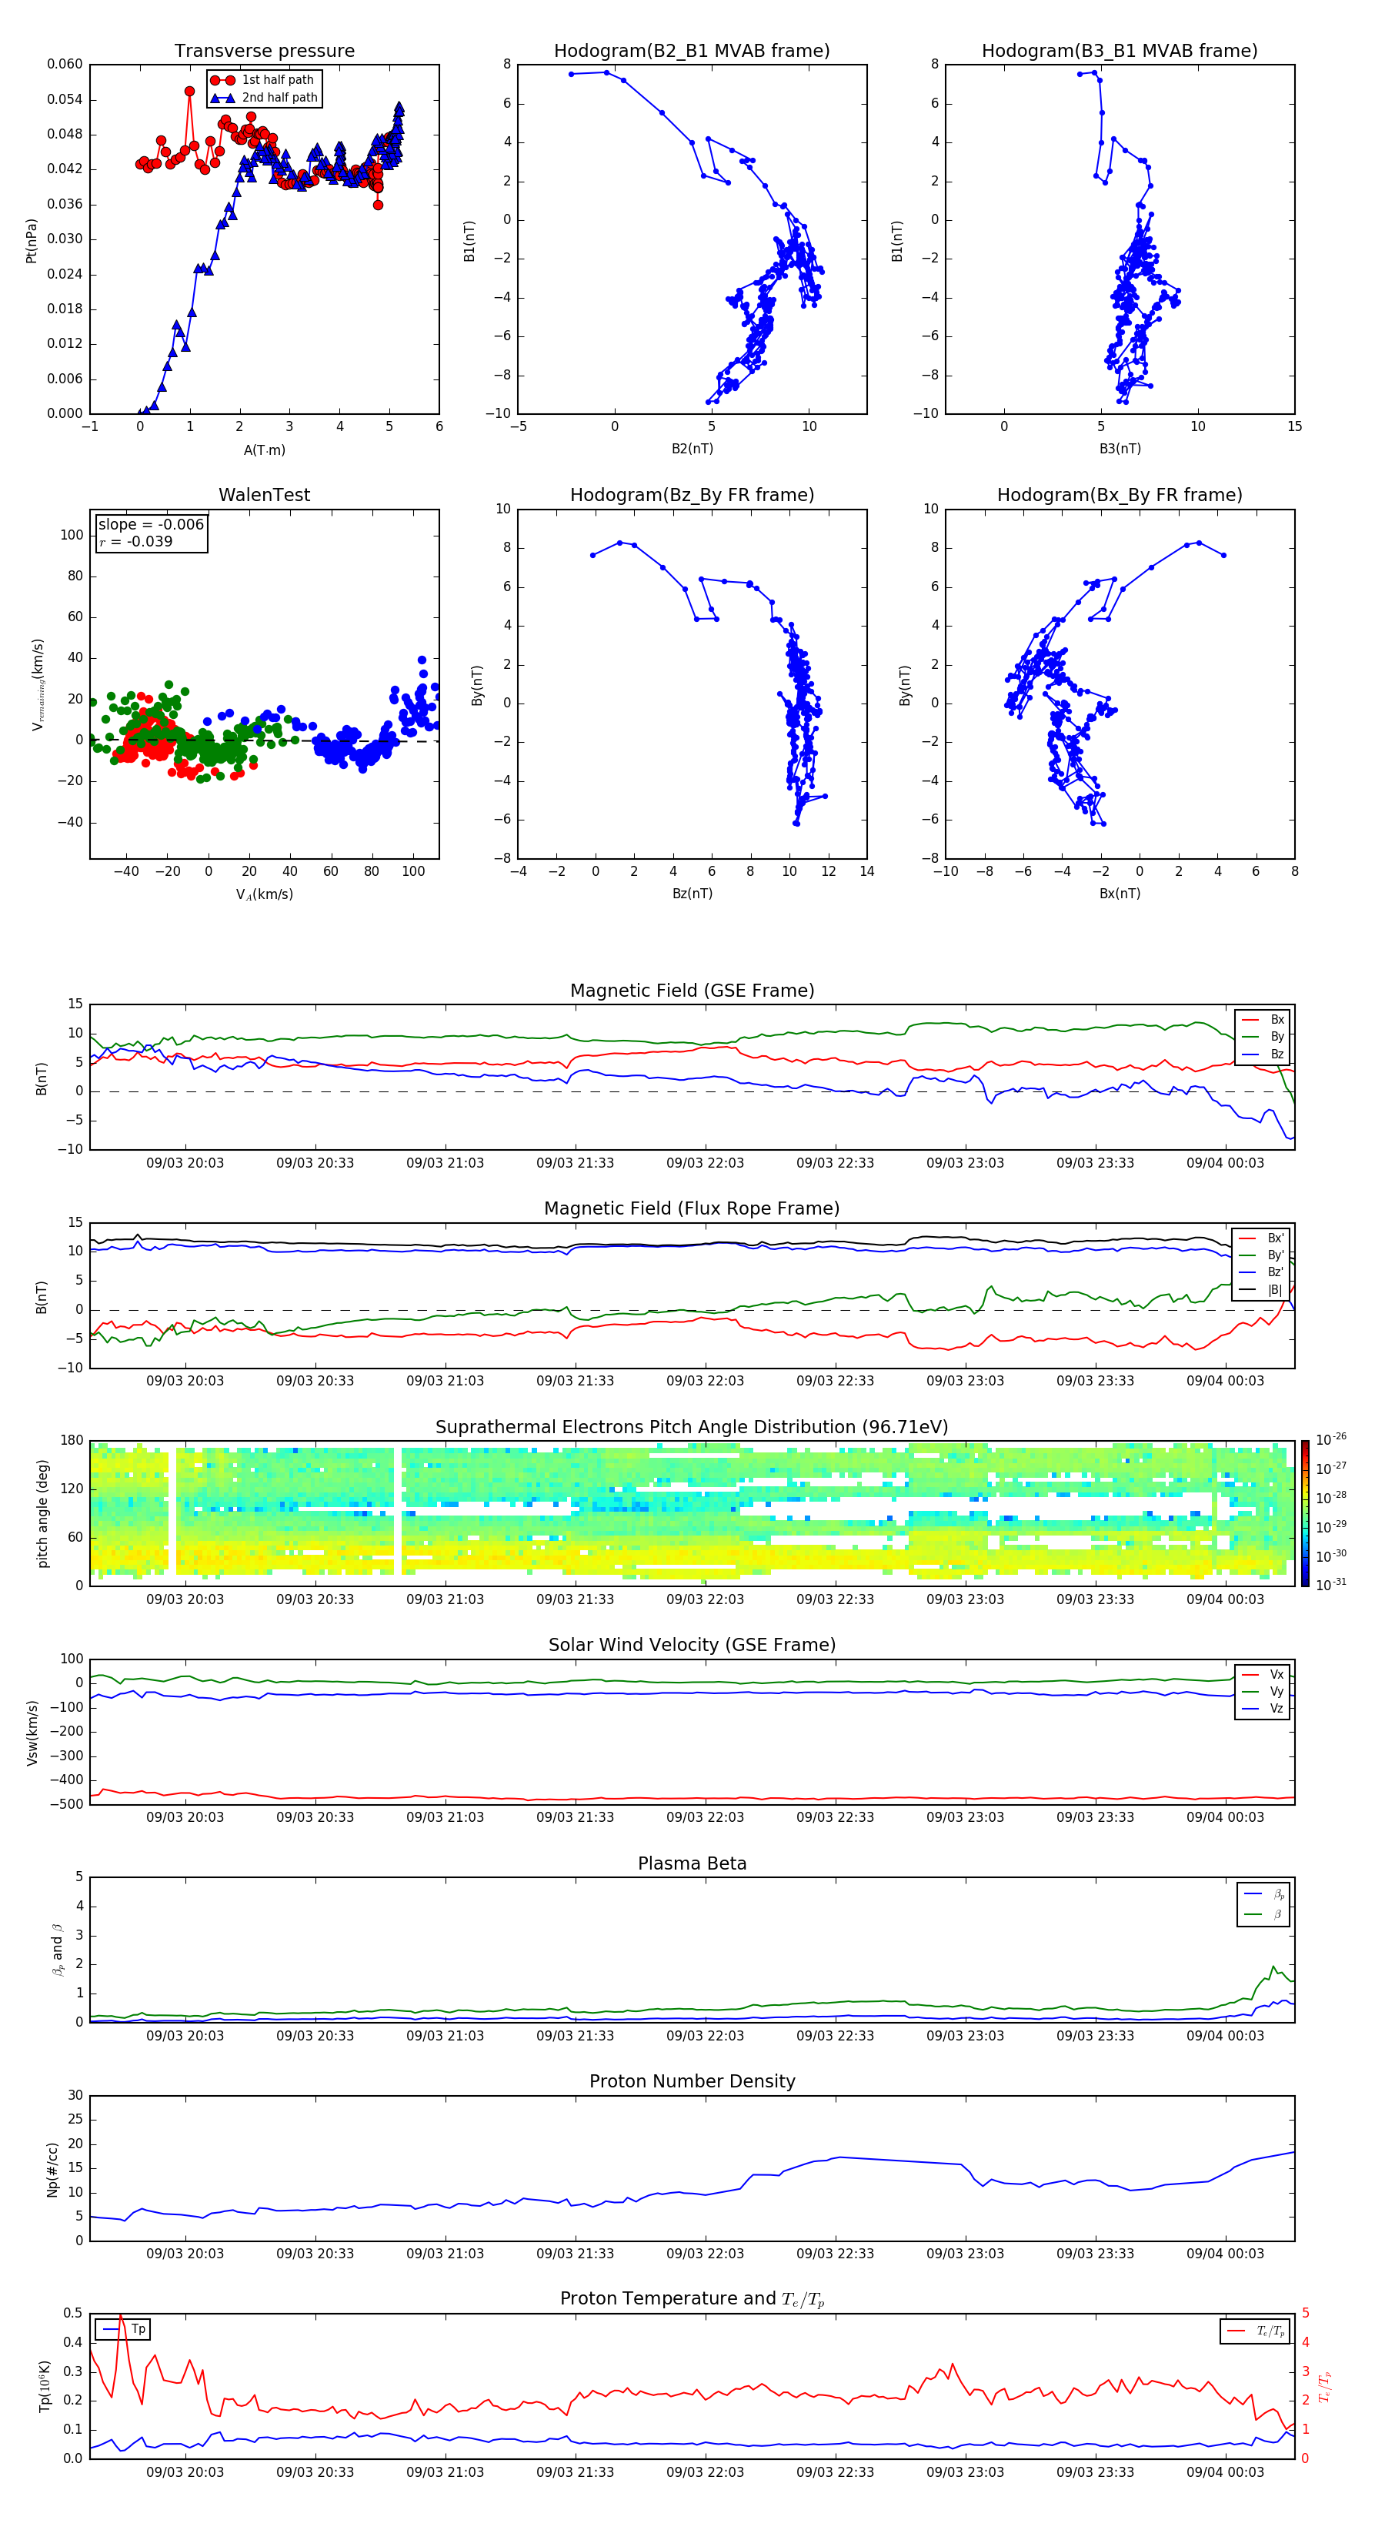Click the "B3(nT)" x-axis label
The image size is (1385, 2540).
(x=1120, y=449)
